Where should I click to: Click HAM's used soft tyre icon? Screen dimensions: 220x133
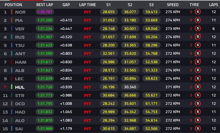(198, 62)
